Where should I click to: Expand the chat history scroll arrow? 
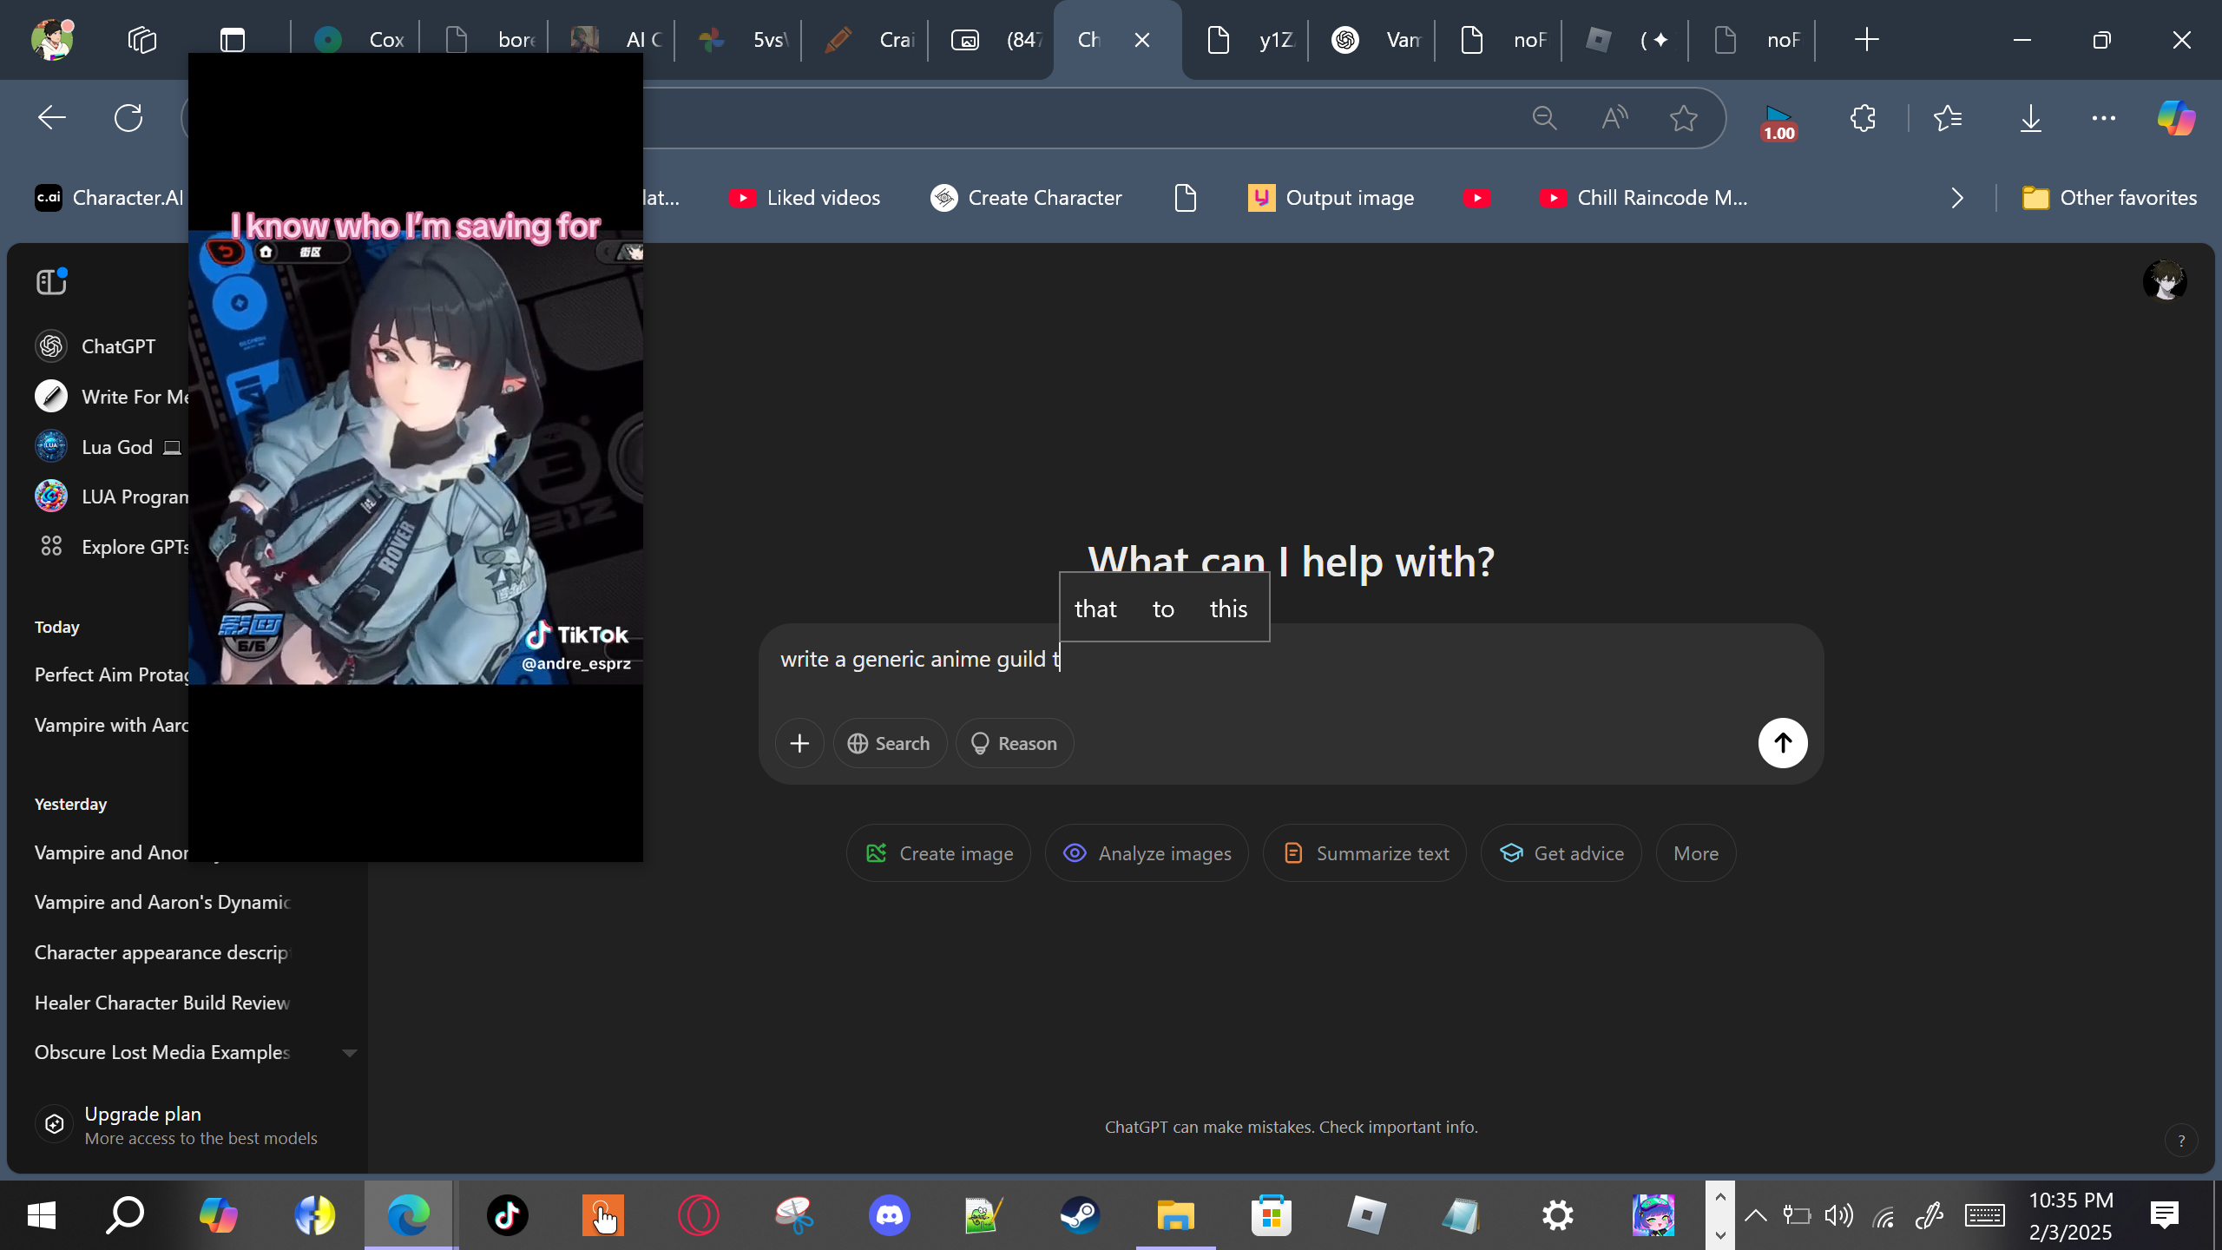tap(350, 1053)
